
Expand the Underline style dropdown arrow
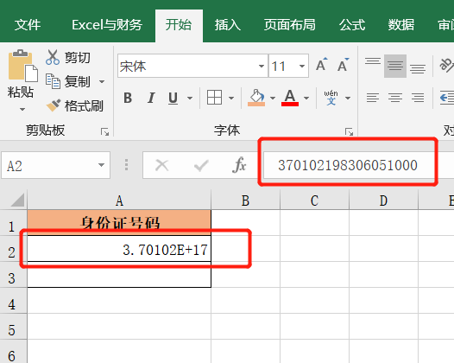pos(190,98)
